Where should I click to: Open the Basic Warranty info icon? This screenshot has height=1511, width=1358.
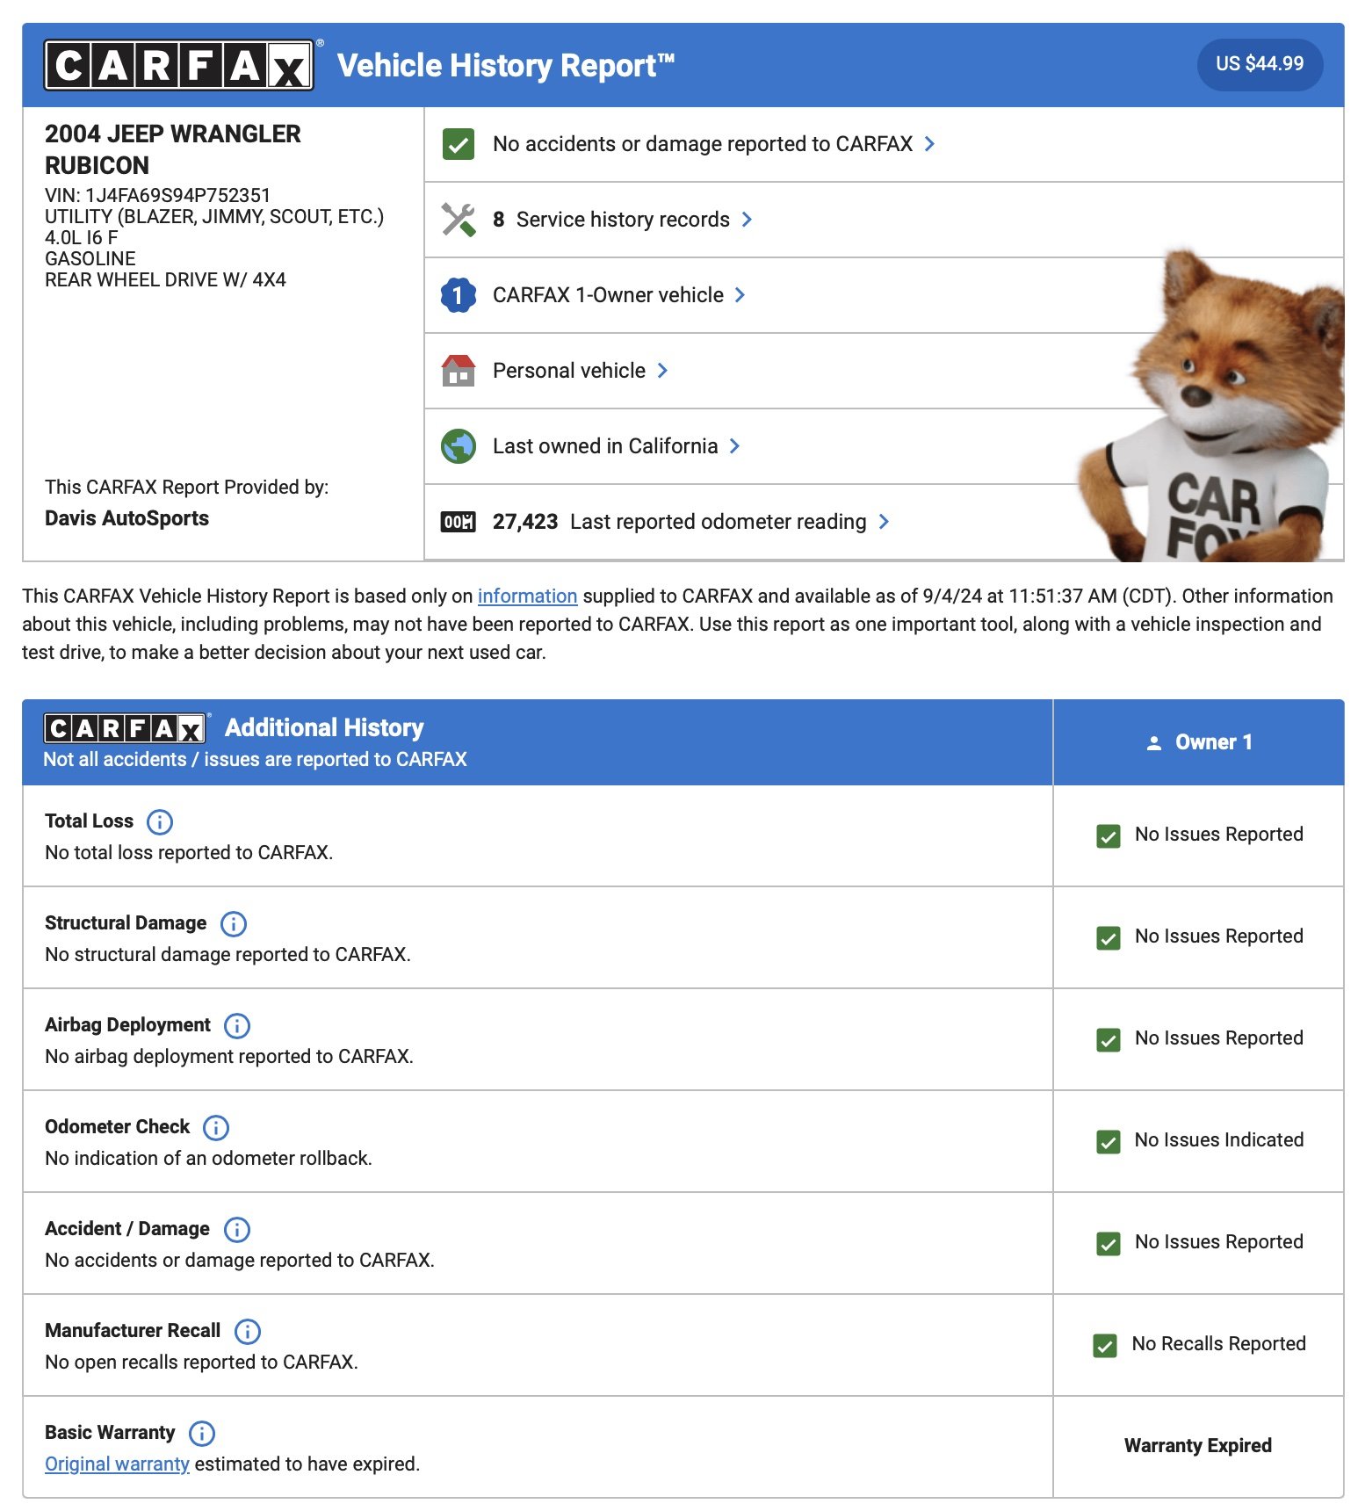pos(201,1433)
